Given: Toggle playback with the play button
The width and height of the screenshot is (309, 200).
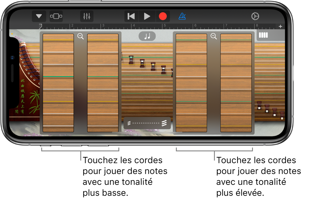Looking at the screenshot, I should pyautogui.click(x=147, y=16).
